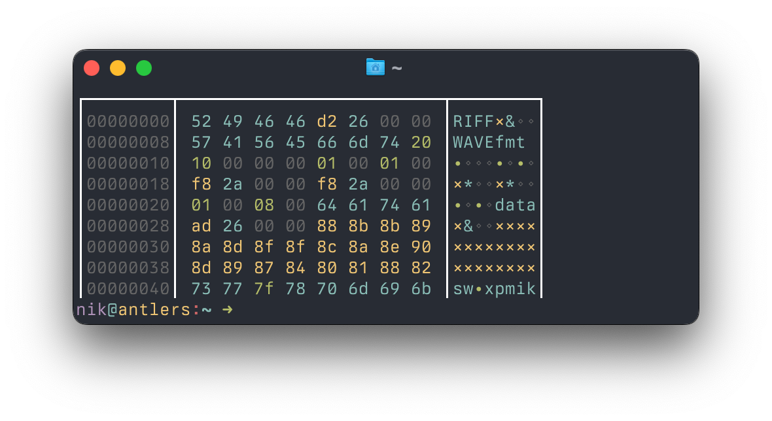This screenshot has width=772, height=421.
Task: Click the RIFF ASCII text
Action: point(474,122)
